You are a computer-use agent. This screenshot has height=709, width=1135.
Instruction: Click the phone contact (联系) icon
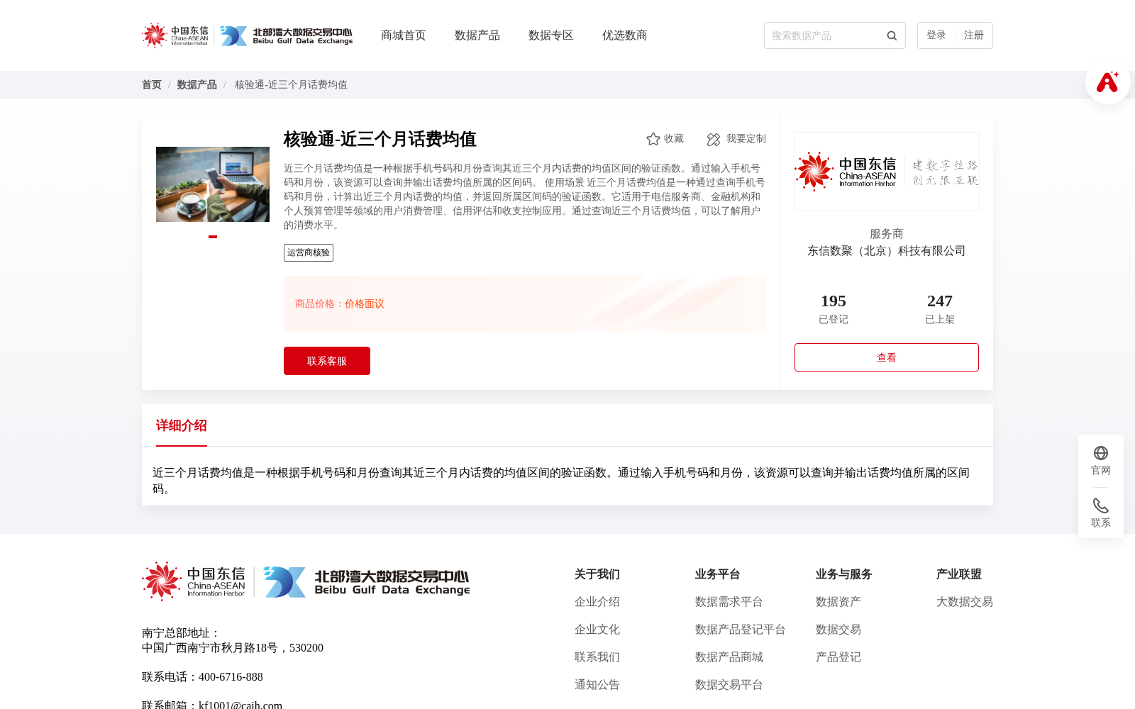pos(1101,506)
